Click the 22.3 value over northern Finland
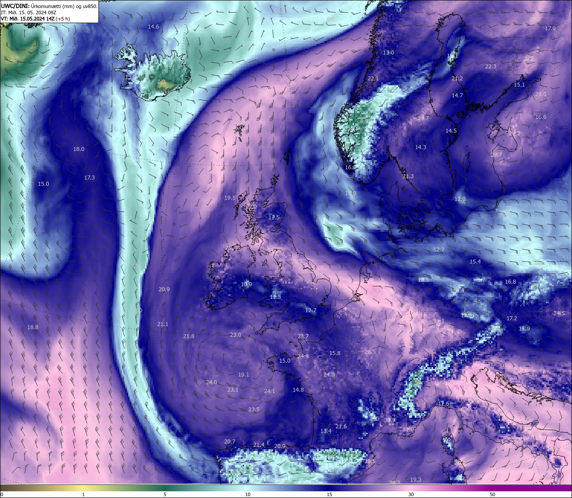 (x=491, y=67)
